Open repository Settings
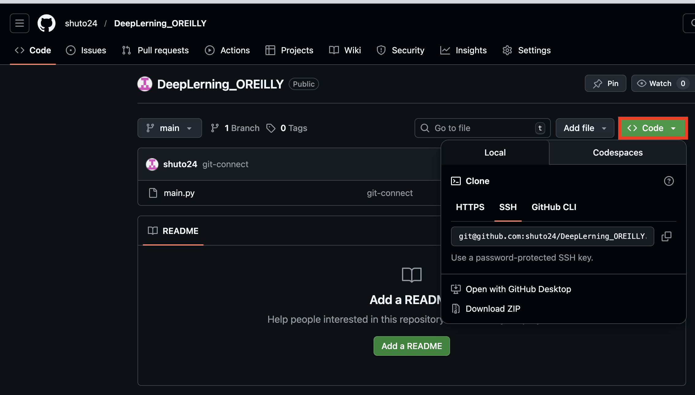695x395 pixels. pyautogui.click(x=527, y=50)
